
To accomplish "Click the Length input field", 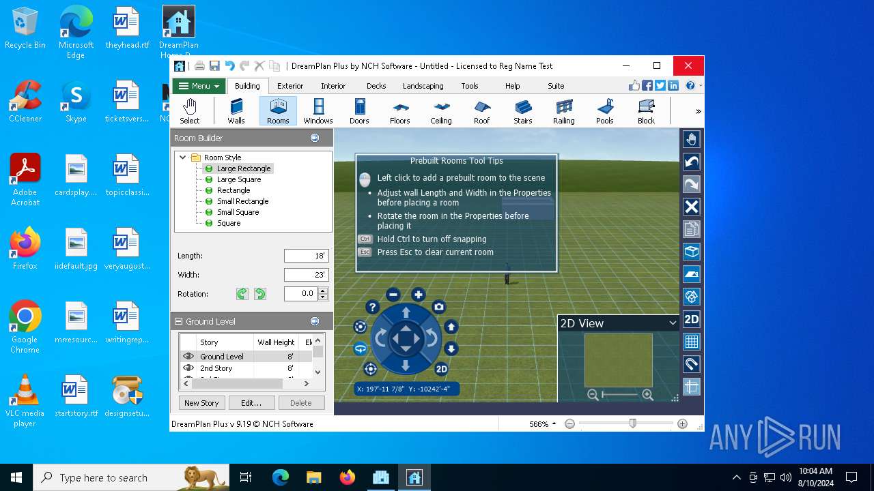I will 307,256.
